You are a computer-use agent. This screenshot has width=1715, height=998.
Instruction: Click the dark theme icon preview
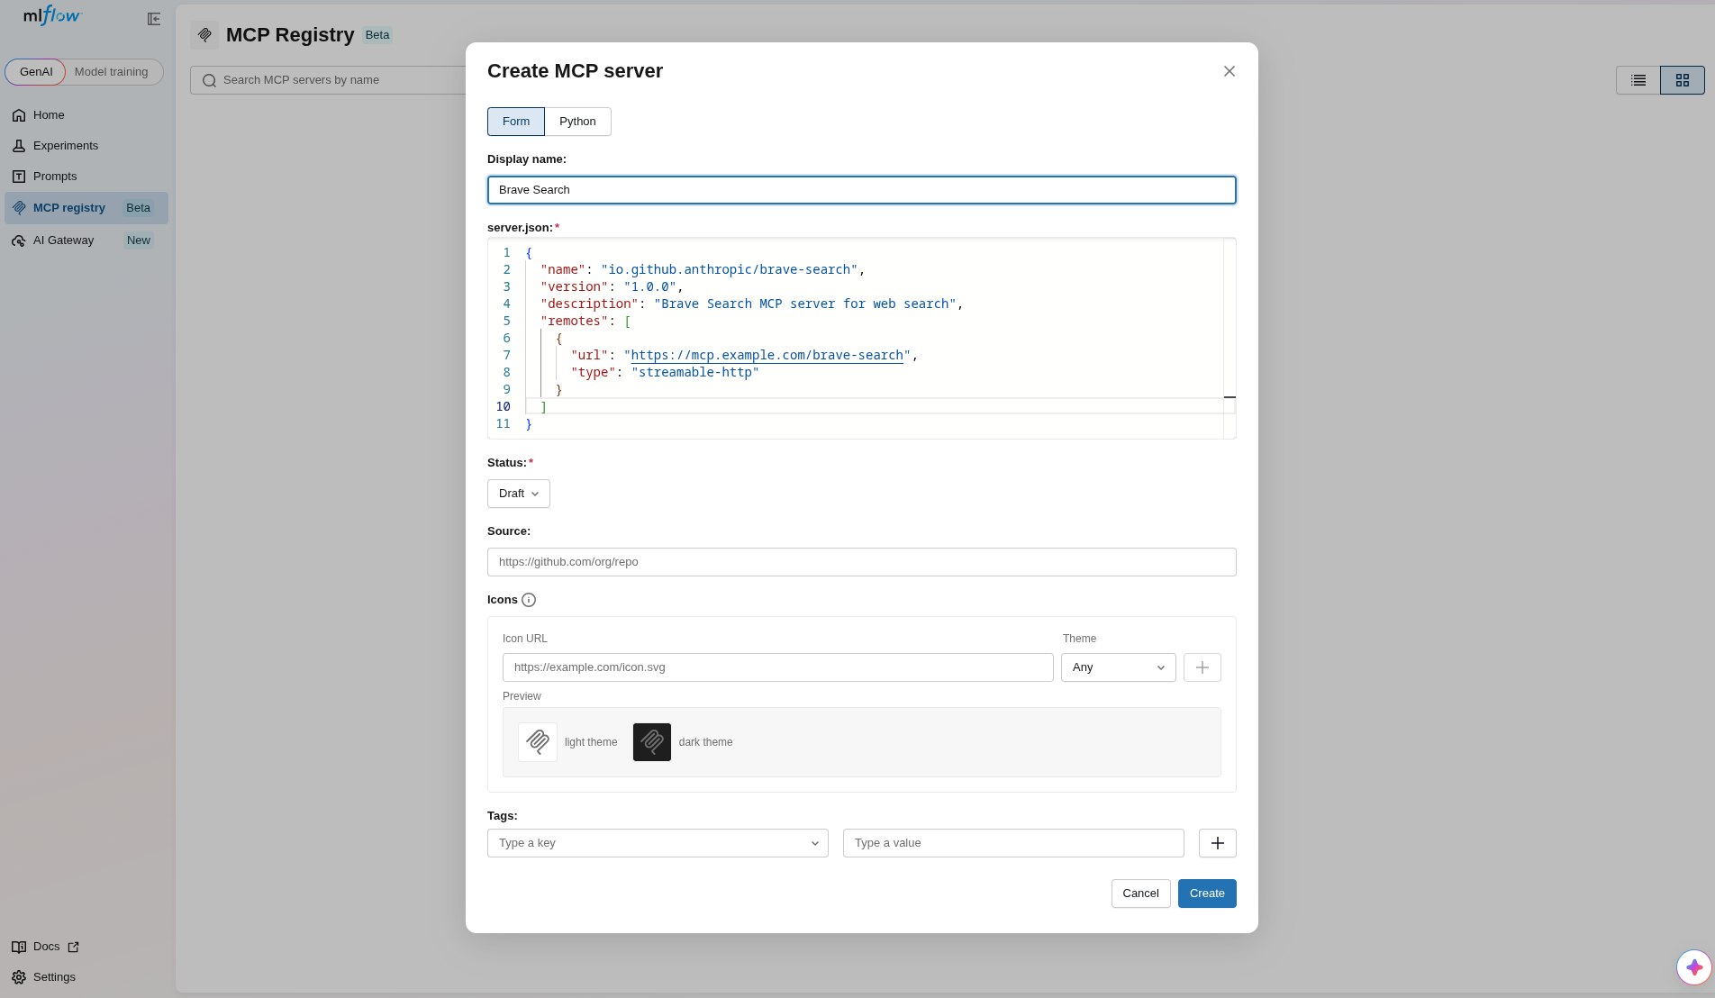point(652,742)
